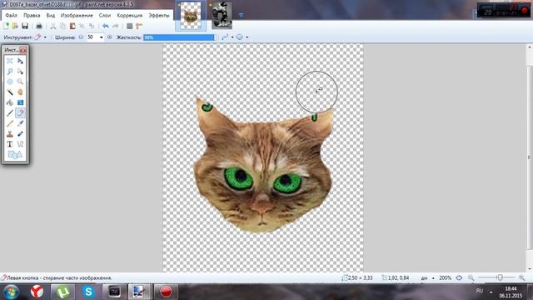Select the Magic Wand tool
Screen dimensions: 533x300
click(10, 92)
